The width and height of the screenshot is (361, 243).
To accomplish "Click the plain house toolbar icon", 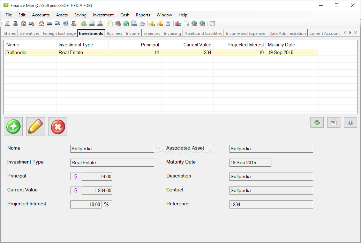I will pos(42,23).
